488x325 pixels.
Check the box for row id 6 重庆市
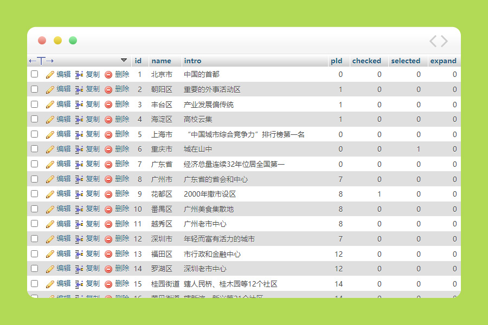35,148
